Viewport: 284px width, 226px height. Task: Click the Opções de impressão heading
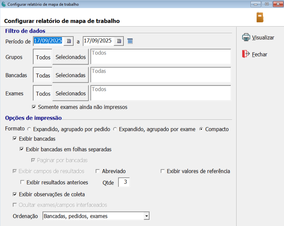coord(33,118)
